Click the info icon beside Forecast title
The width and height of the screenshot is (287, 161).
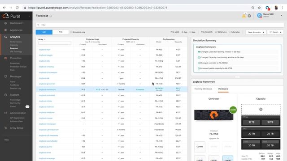pyautogui.click(x=51, y=16)
